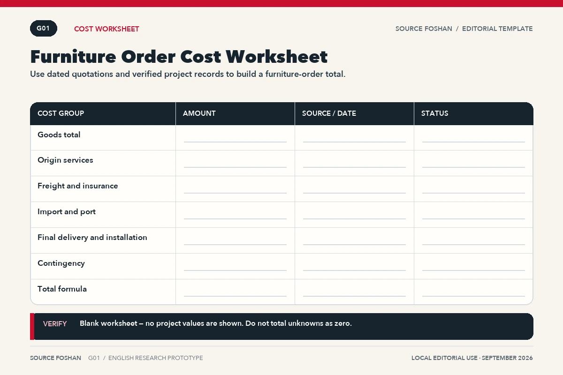Image resolution: width=563 pixels, height=375 pixels.
Task: Click ENGLISH RESEARCH PROTOTYPE footer text
Action: [156, 358]
